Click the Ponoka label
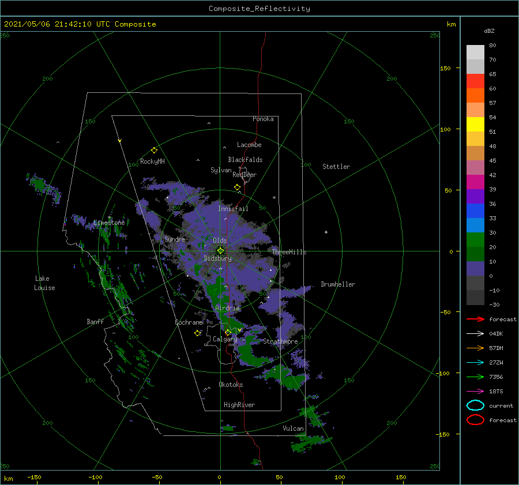This screenshot has width=519, height=485. pos(263,119)
